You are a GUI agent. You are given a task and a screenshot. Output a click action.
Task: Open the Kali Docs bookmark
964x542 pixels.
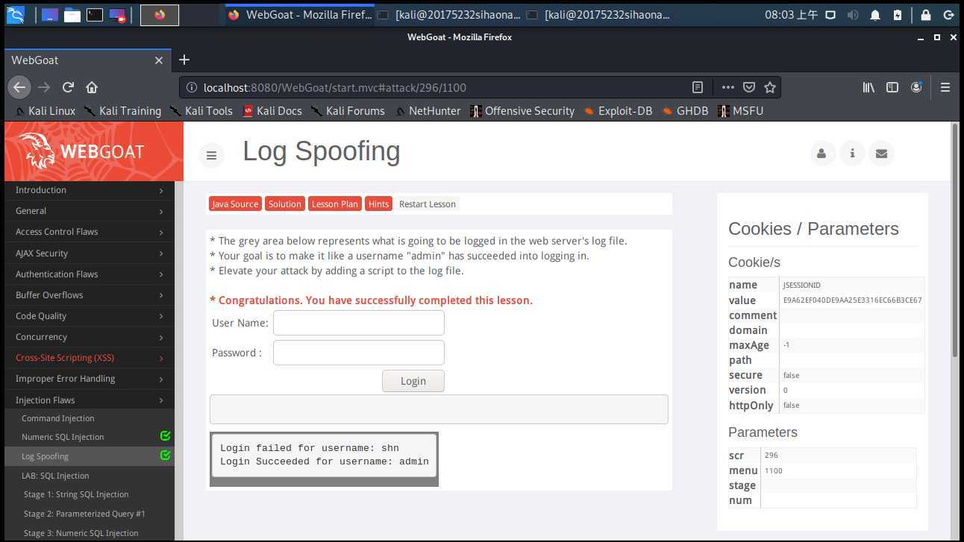pos(272,111)
